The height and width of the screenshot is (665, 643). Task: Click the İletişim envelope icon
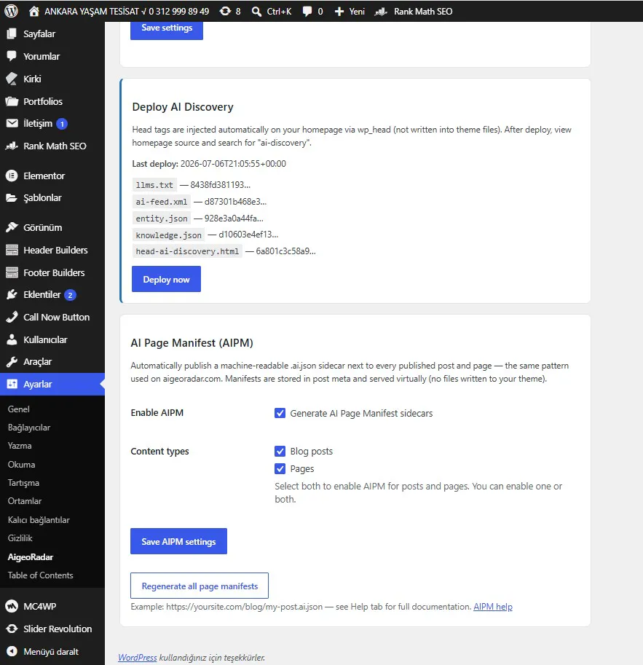click(12, 123)
